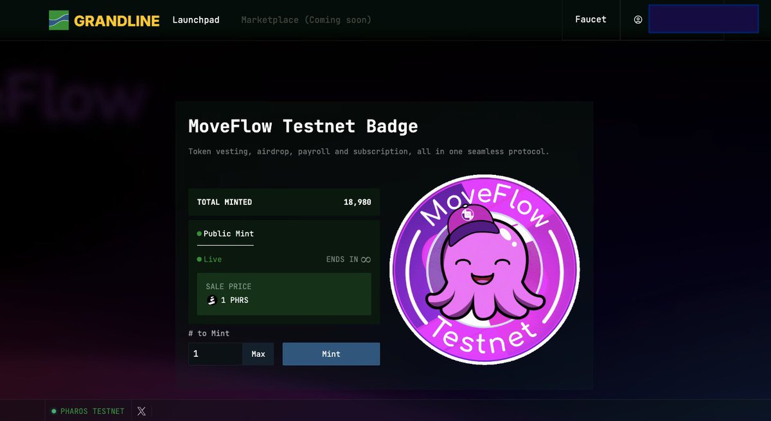Click the wallet address button
Viewport: 771px width, 421px height.
coord(704,19)
